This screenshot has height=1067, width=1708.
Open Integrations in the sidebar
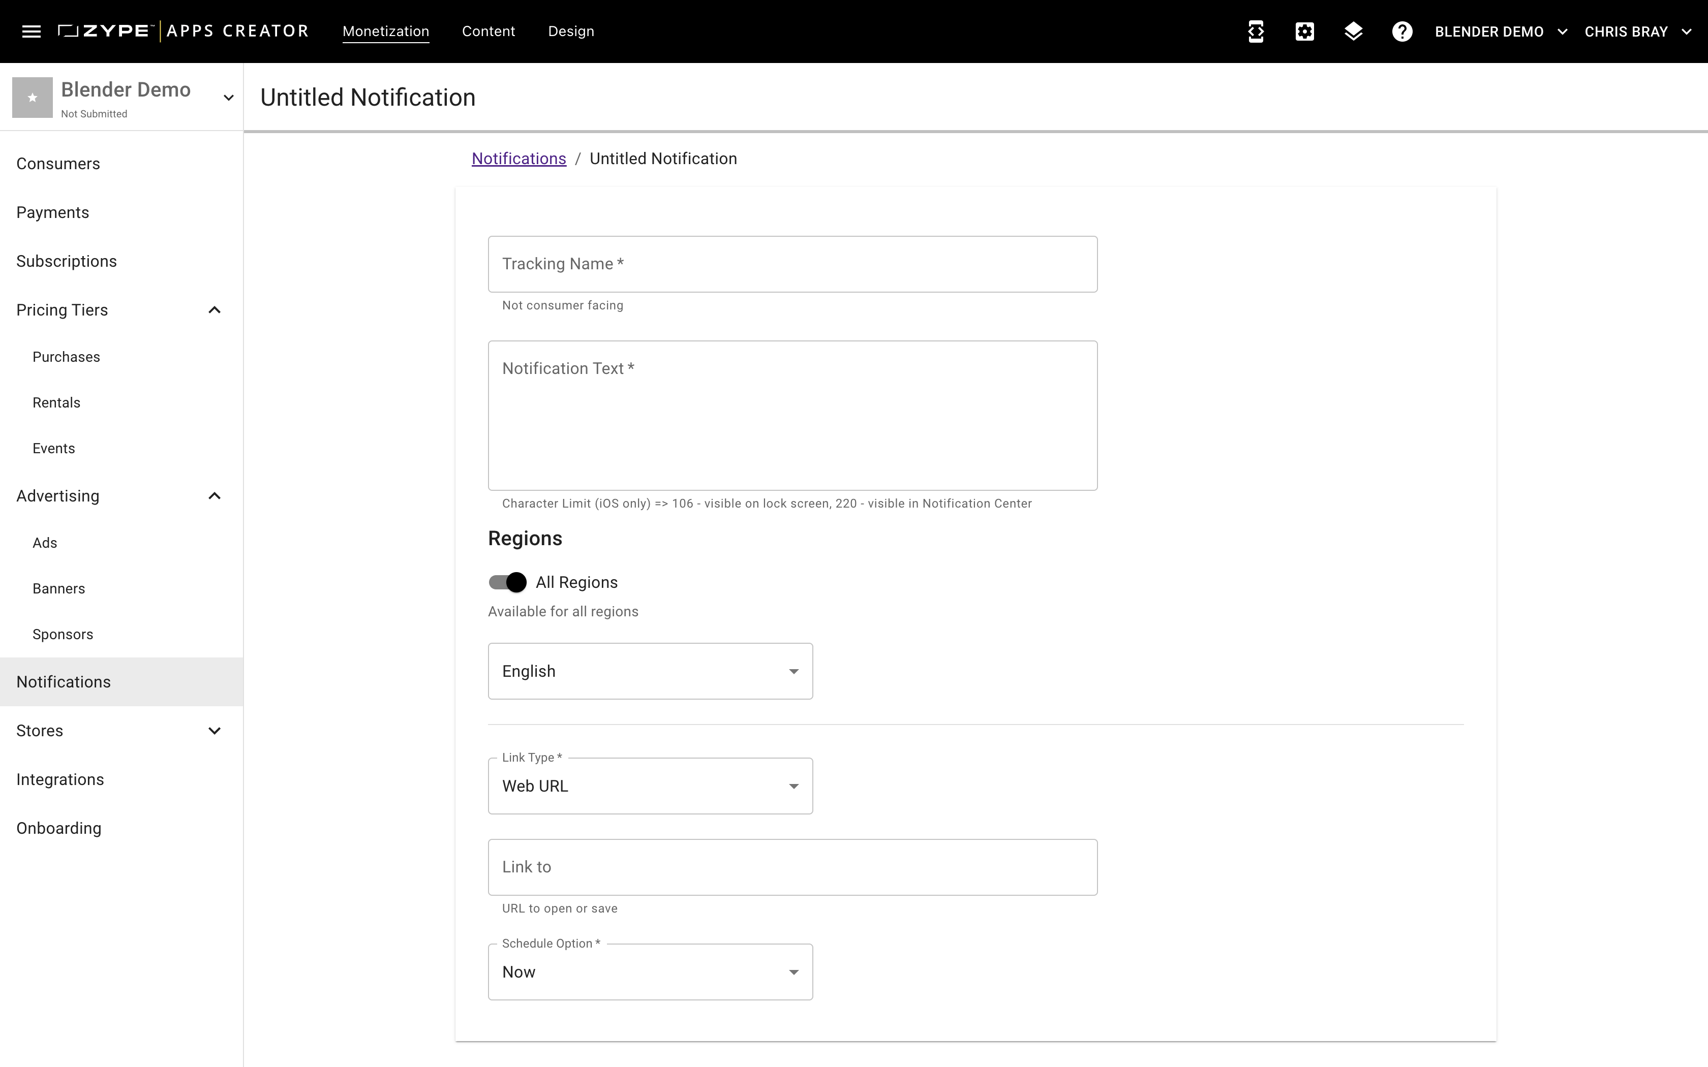pos(121,779)
